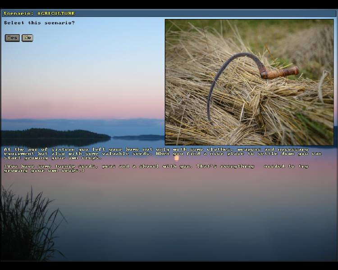Viewport: 338px width, 270px height.
Task: Click the sickle's wooden handle in photo
Action: coord(281,72)
